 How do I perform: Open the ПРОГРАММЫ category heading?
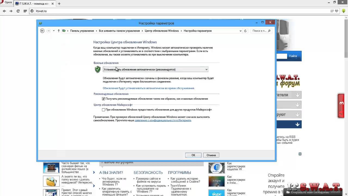tap(179, 173)
